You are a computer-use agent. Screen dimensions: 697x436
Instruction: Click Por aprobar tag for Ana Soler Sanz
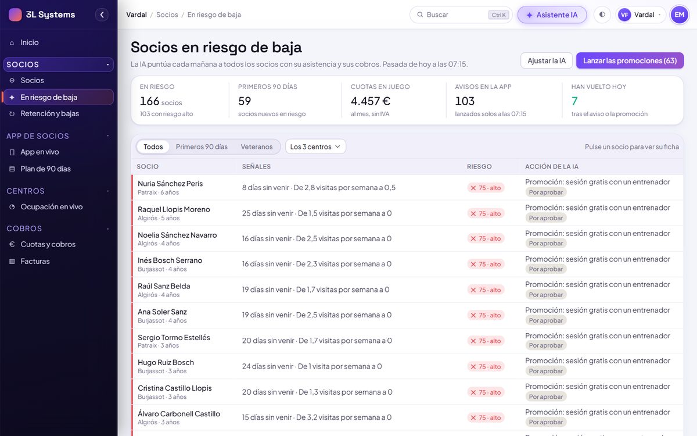(546, 320)
